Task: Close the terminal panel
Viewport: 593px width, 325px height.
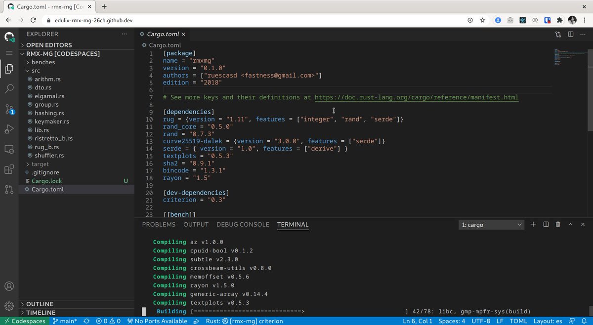Action: [x=583, y=224]
